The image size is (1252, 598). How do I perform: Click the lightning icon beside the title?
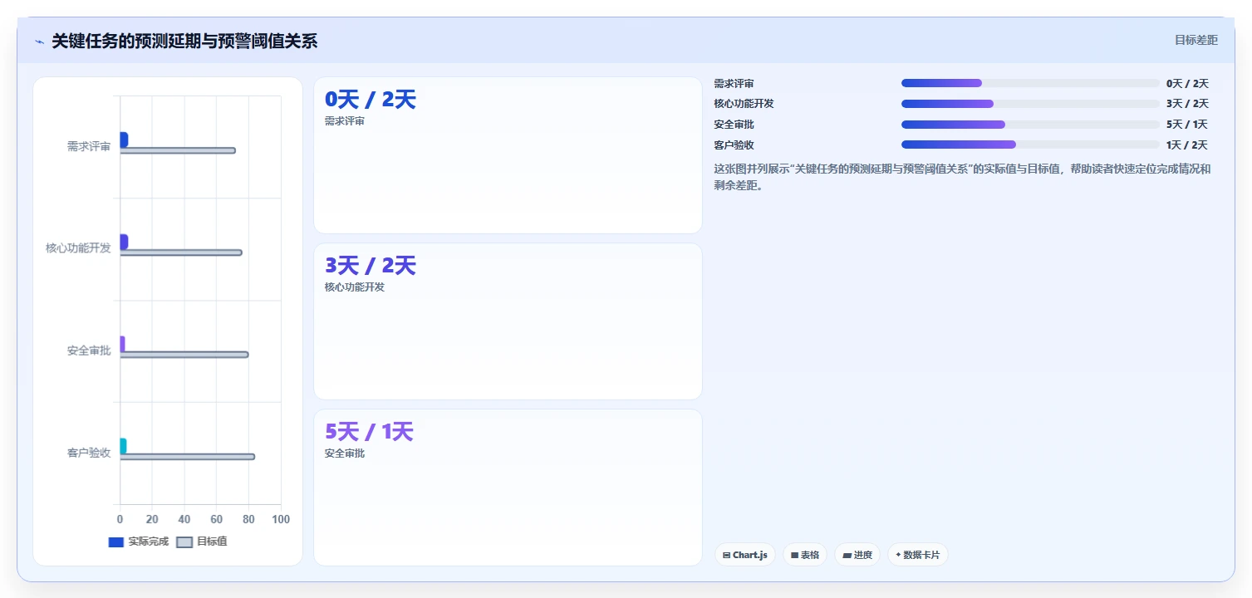pos(39,42)
